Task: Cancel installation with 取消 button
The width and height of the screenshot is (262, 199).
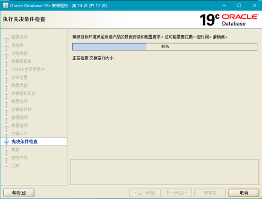Action: (x=244, y=193)
